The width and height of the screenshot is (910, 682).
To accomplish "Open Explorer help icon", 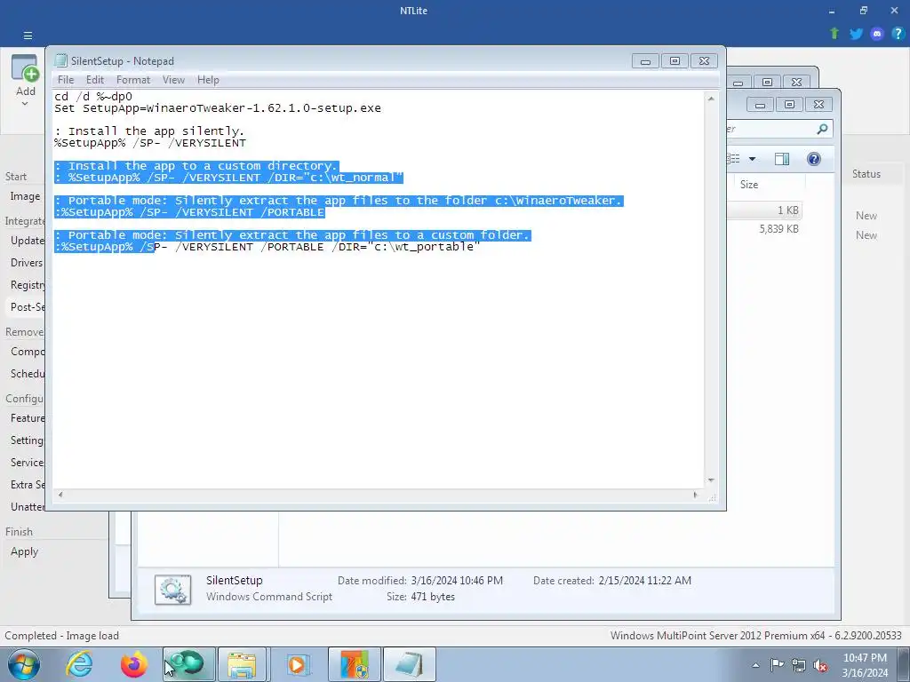I will (814, 159).
